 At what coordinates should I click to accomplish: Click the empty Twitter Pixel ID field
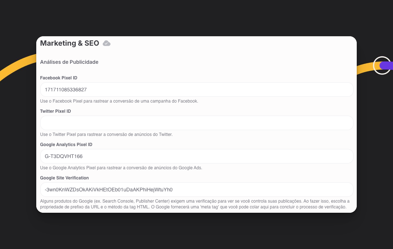click(196, 123)
